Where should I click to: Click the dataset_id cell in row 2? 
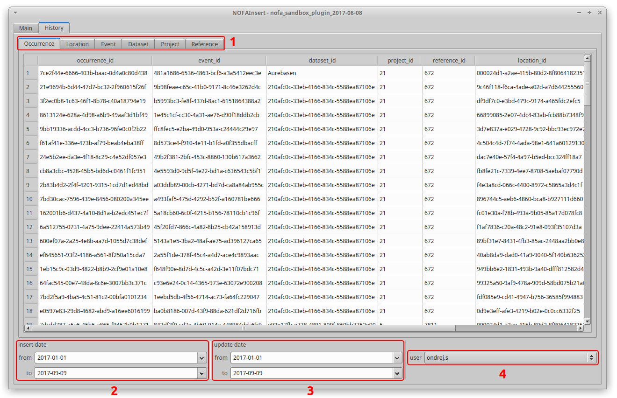tap(322, 87)
